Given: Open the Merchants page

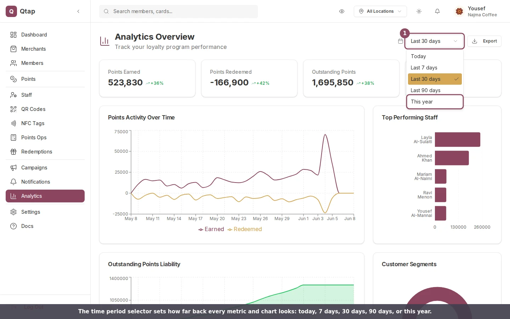Looking at the screenshot, I should tap(45, 49).
